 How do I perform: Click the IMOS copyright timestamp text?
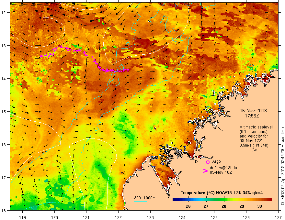[x=283, y=167]
